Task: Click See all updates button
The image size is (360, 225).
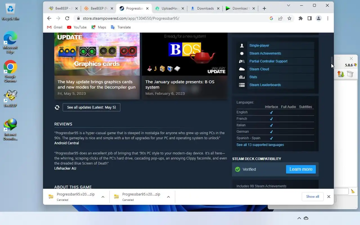Action: 91,107
